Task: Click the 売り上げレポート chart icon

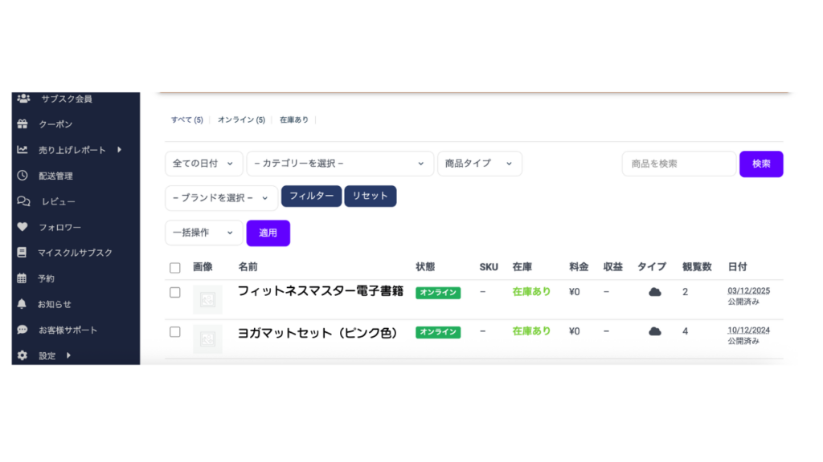Action: [x=22, y=150]
